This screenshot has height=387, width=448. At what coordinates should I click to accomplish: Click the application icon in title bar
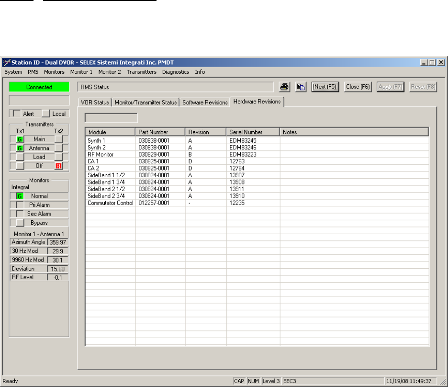[7, 62]
